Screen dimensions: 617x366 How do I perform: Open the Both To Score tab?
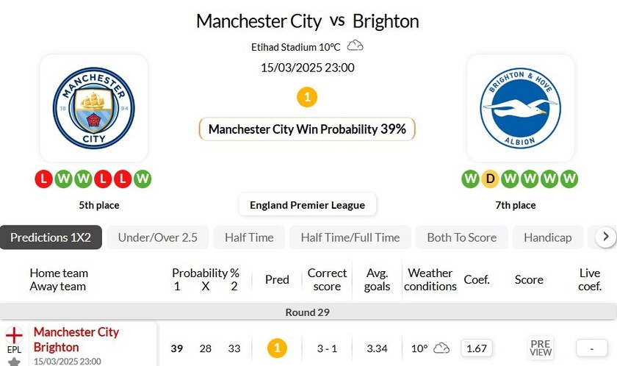pyautogui.click(x=461, y=237)
